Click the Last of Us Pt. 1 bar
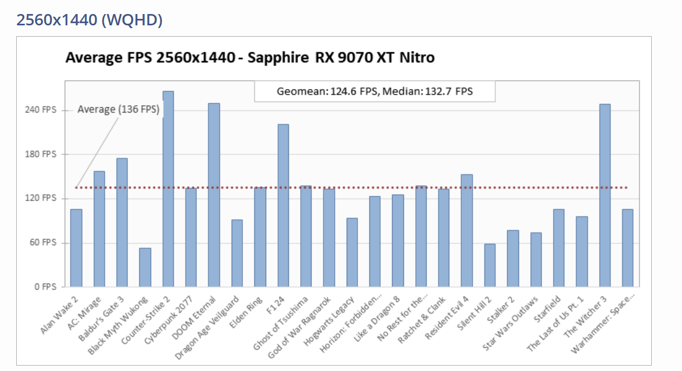Viewport: 682px width, 371px height. pyautogui.click(x=582, y=252)
